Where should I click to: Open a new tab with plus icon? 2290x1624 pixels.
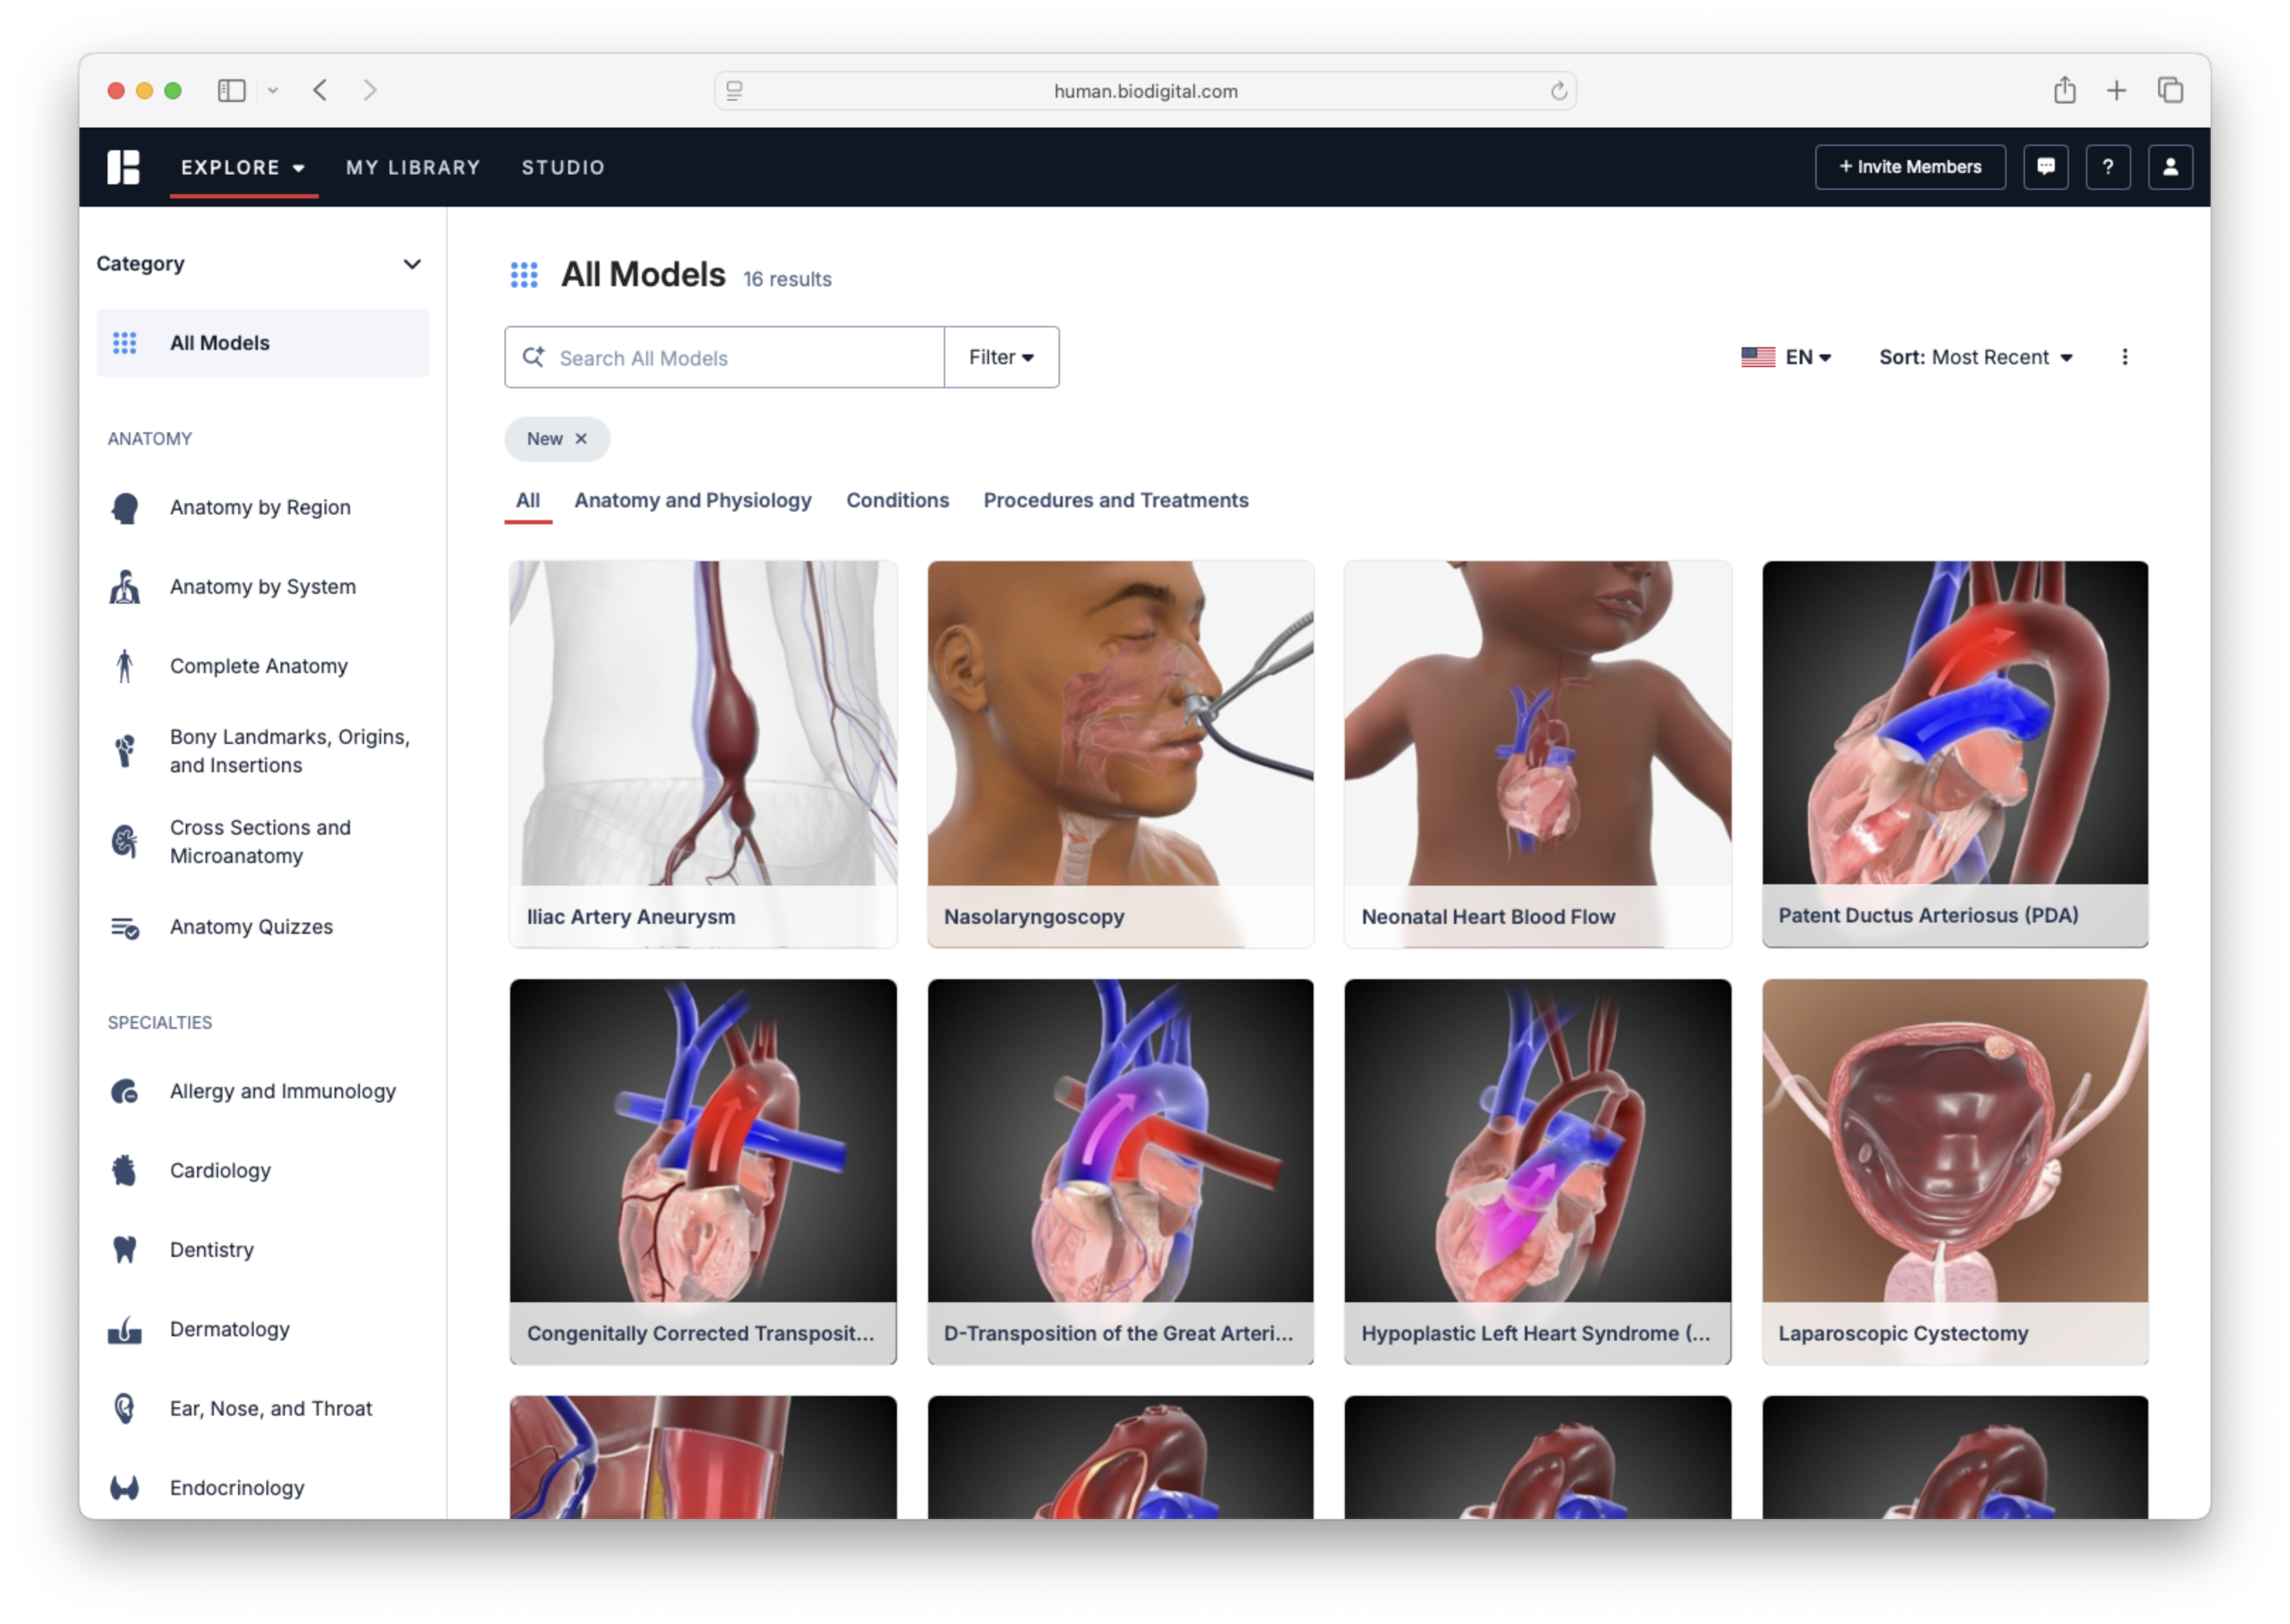2116,91
